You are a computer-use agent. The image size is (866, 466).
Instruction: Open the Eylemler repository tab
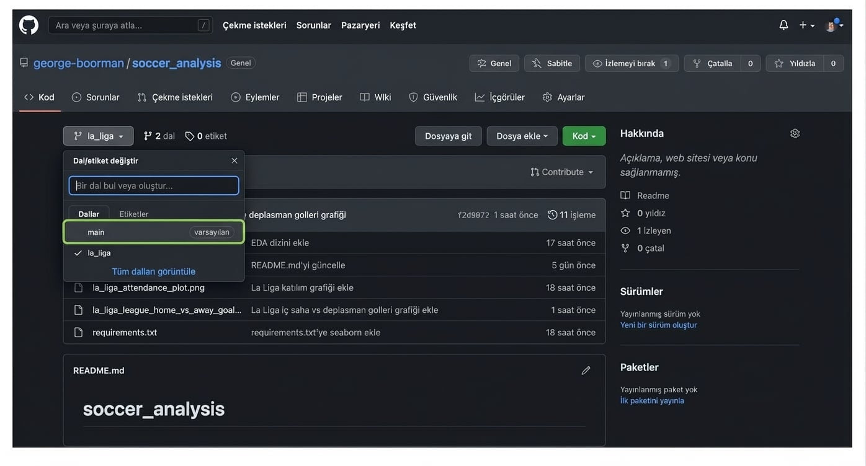click(x=255, y=97)
